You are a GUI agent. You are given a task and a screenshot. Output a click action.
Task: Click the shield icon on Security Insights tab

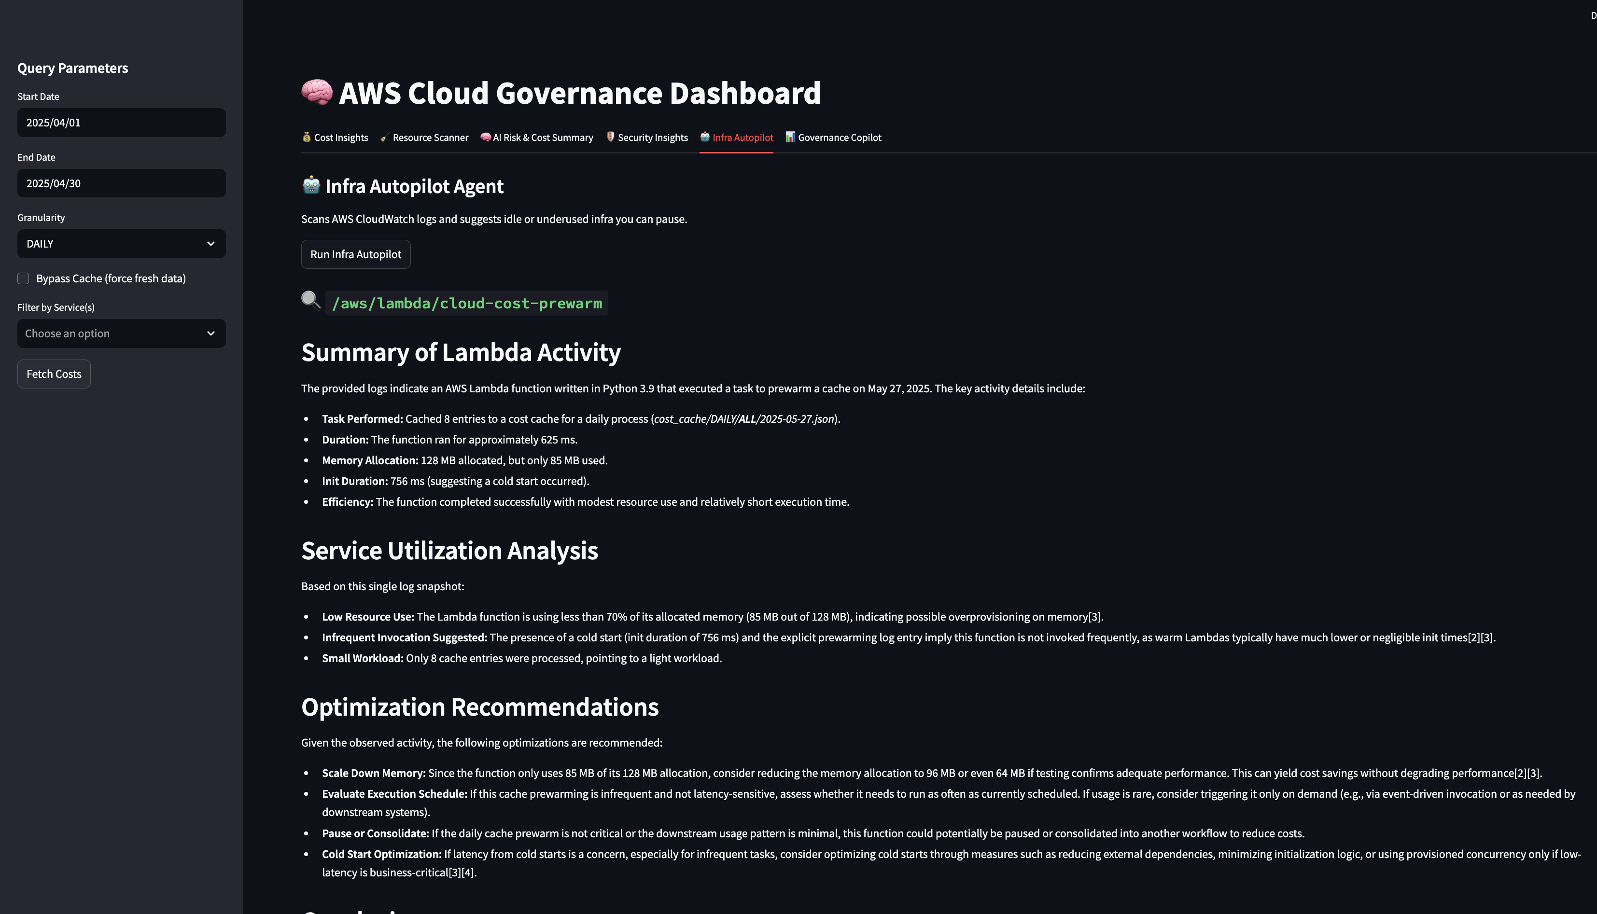point(610,137)
